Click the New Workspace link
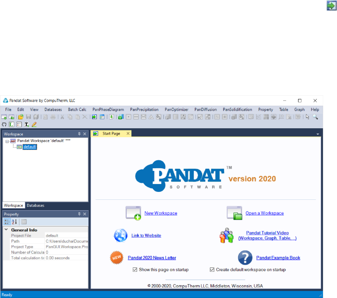Image resolution: width=337 pixels, height=298 pixels. [x=161, y=213]
